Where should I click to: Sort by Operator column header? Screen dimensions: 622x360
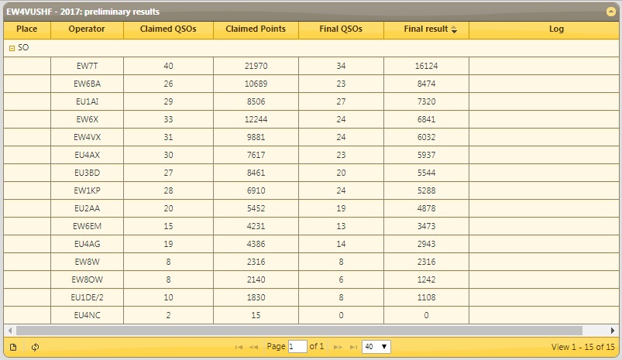[87, 29]
